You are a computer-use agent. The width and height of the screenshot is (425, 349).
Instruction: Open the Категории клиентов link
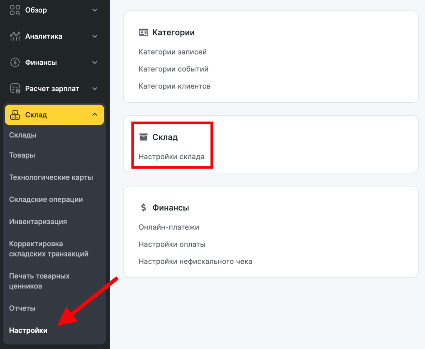(x=174, y=86)
